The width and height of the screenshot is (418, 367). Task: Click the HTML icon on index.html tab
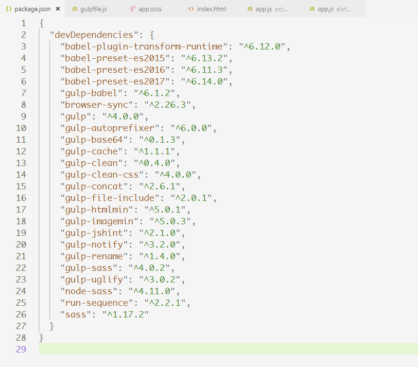[x=191, y=9]
